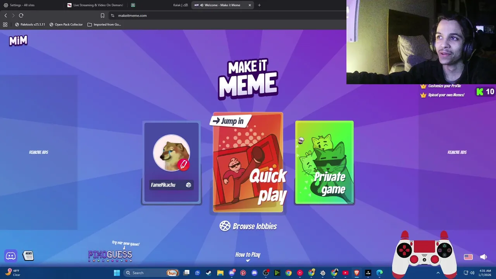Open the 48°F Clear weather widget
496x279 pixels.
click(12, 273)
